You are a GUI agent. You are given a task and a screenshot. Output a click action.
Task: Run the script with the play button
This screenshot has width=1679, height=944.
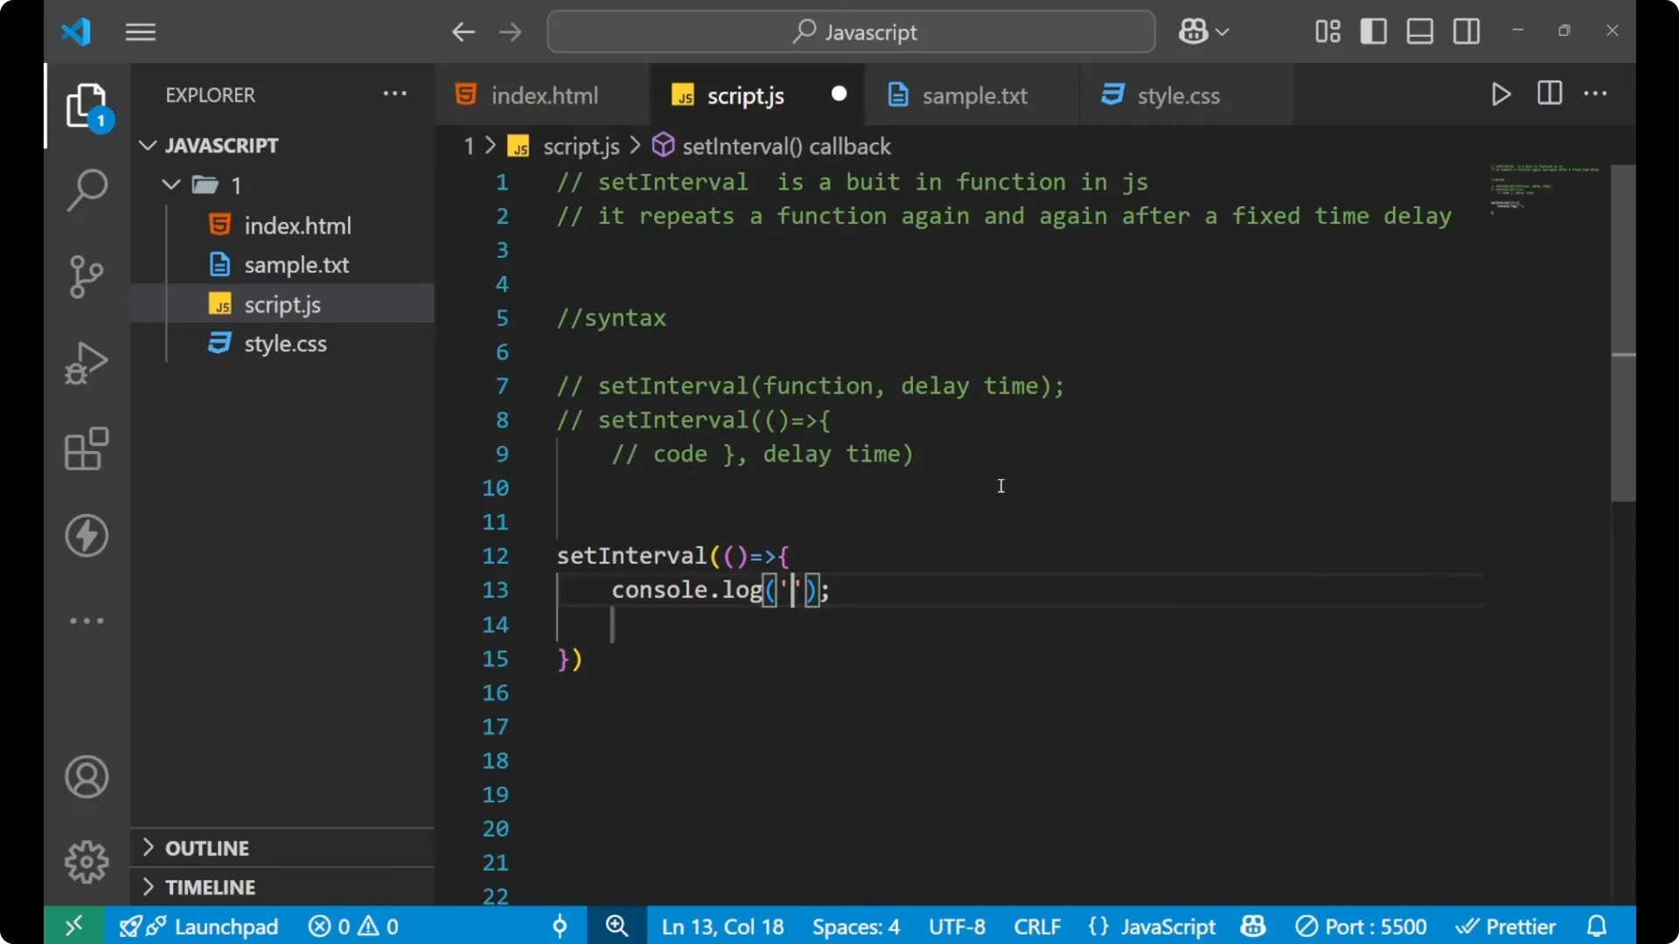[1501, 94]
